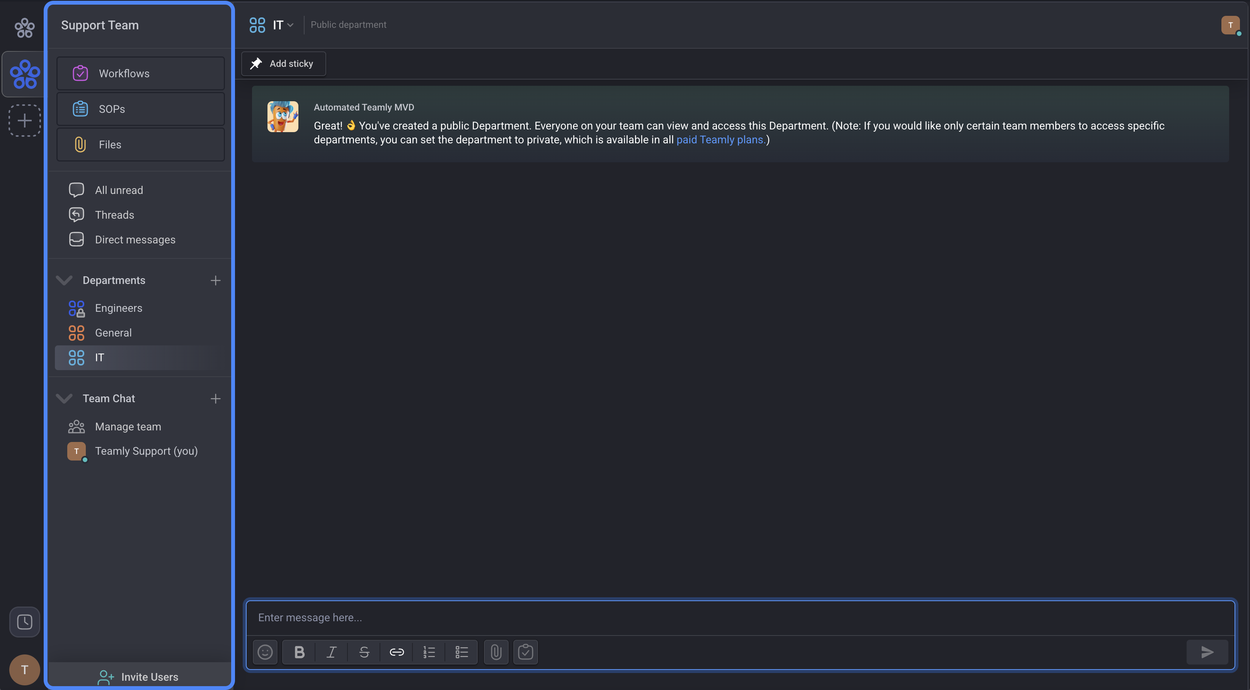Insert a bulleted checklist
Viewport: 1250px width, 690px height.
pos(462,652)
